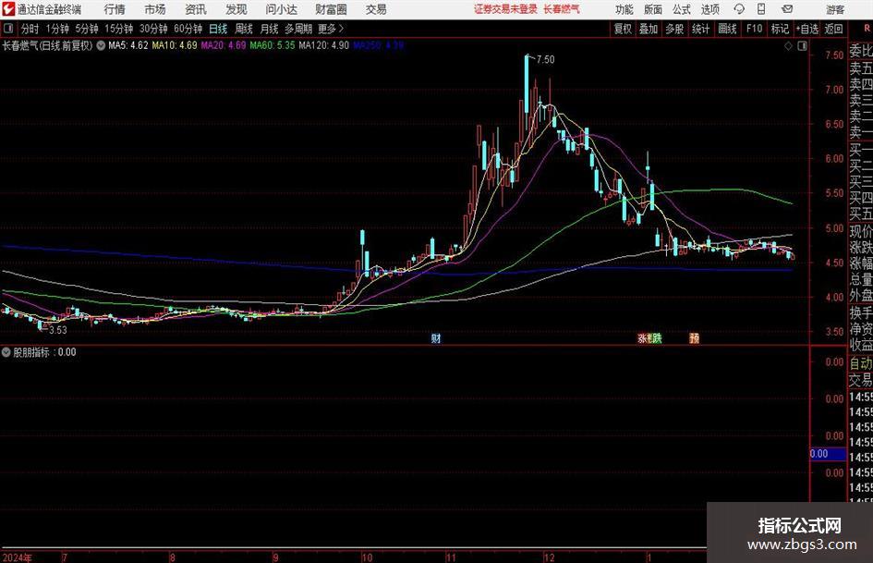This screenshot has height=563, width=873.
Task: Open the 功能 menu
Action: pos(624,9)
